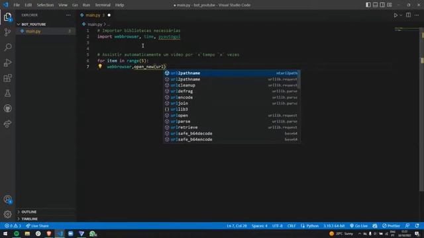Open the GitHub view in activity bar
The height and width of the screenshot is (238, 424).
[7, 108]
